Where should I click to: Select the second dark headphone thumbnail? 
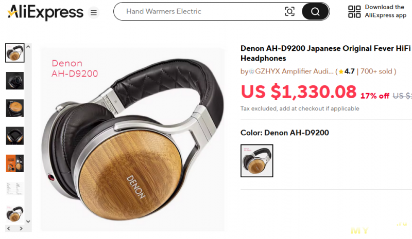(x=15, y=81)
